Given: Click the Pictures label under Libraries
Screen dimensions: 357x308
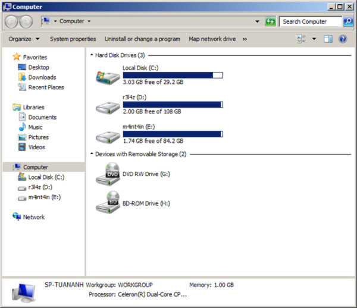Looking at the screenshot, I should click(39, 137).
